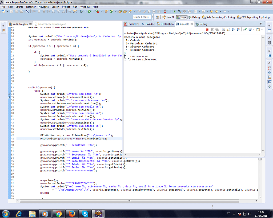Terminate the running program in Console
273x218 pixels.
coord(207,29)
